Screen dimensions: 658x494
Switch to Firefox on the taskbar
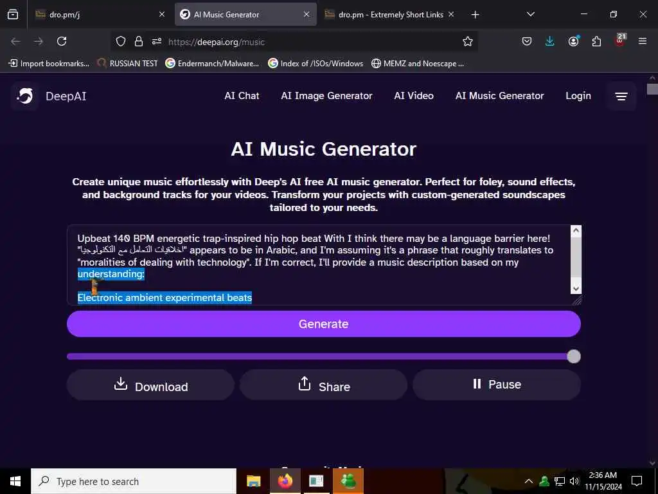click(285, 481)
